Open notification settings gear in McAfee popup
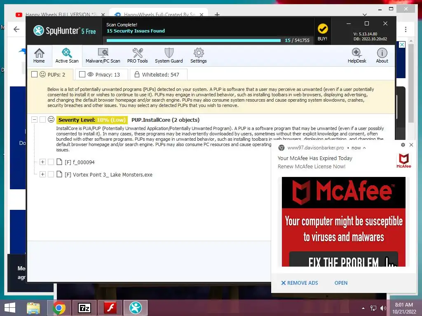 point(403,145)
